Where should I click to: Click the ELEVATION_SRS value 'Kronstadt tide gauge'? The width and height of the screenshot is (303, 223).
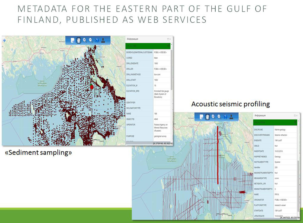[162, 91]
